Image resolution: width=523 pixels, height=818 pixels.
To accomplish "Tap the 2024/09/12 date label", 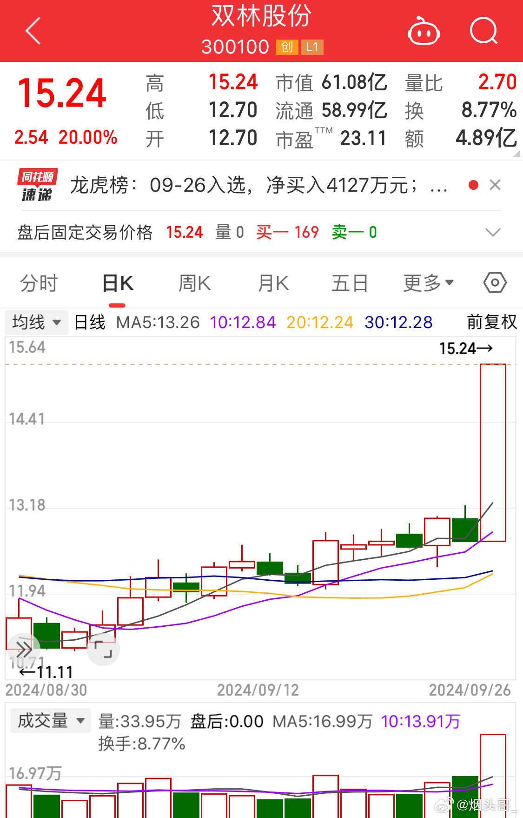I will coord(258,690).
